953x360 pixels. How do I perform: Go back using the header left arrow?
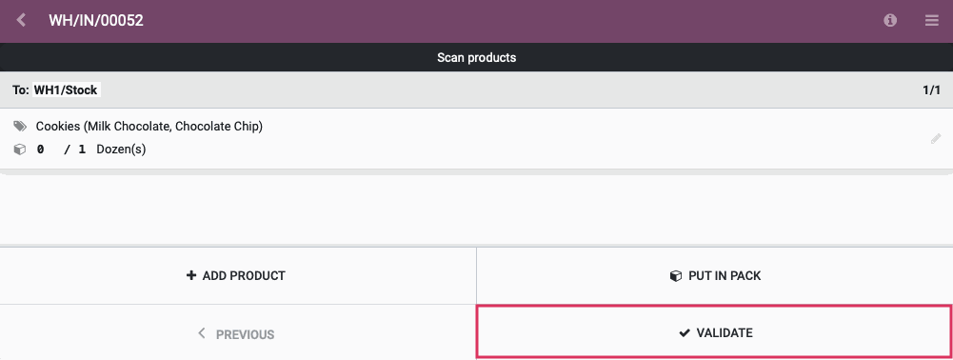[21, 20]
